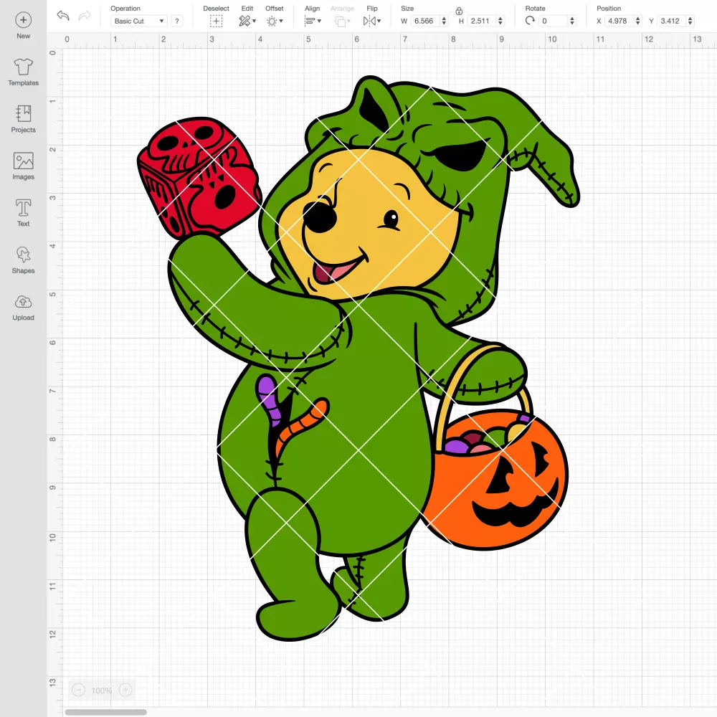
Task: Click the Rotate icon
Action: (530, 21)
